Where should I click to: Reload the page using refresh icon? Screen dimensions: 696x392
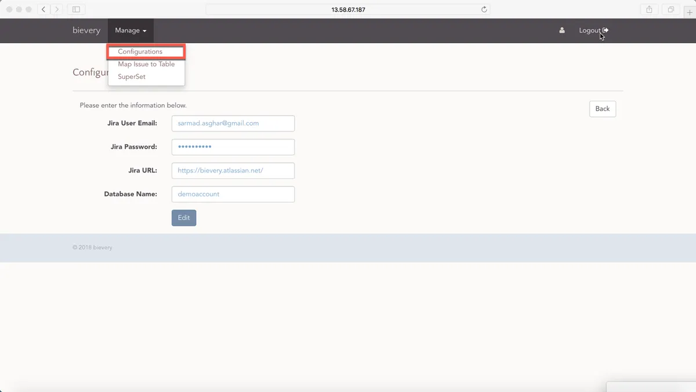tap(484, 9)
